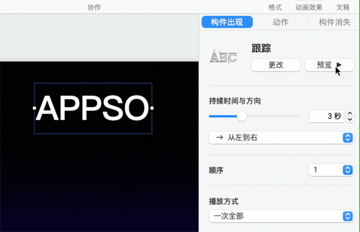Open the 从左到右 direction dropdown
Screen dimensions: 360x232
pyautogui.click(x=281, y=138)
